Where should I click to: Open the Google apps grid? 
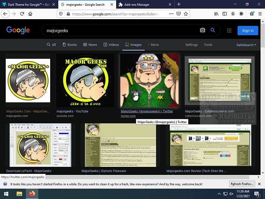click(x=229, y=31)
